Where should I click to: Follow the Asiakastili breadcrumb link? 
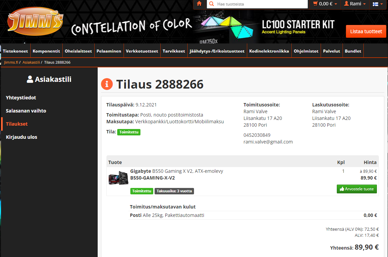click(x=31, y=62)
